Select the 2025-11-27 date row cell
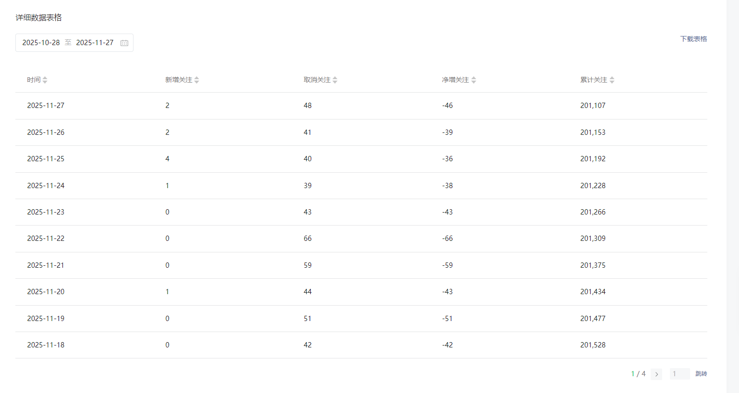The width and height of the screenshot is (739, 393). point(46,106)
